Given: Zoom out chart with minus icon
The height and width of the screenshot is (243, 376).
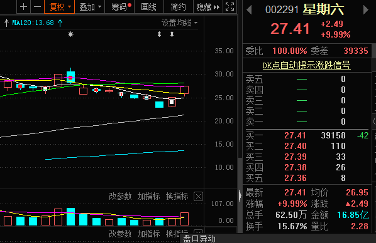Looking at the screenshot, I should point(37,7).
